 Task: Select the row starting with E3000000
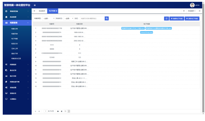117,53
